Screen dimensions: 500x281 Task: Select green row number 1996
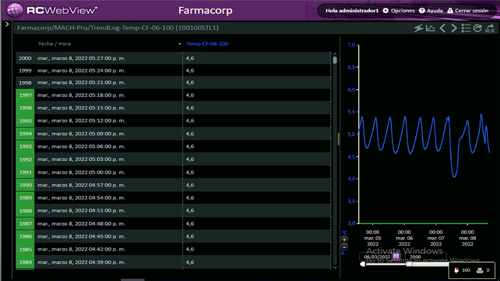point(25,108)
